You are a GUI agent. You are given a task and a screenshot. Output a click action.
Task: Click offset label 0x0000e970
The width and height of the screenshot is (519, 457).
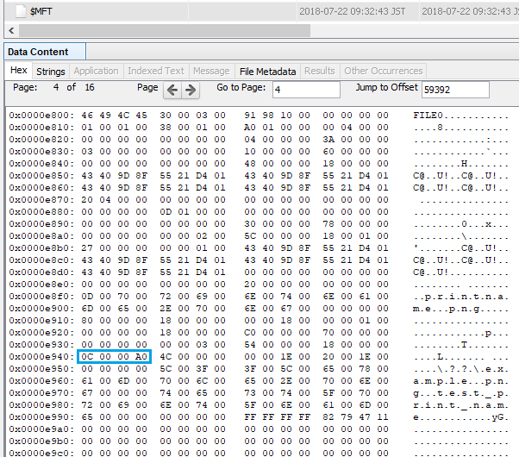(x=41, y=392)
